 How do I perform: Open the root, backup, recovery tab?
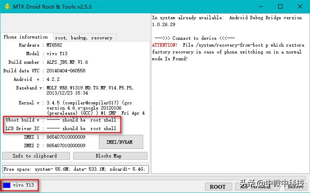tap(85, 38)
